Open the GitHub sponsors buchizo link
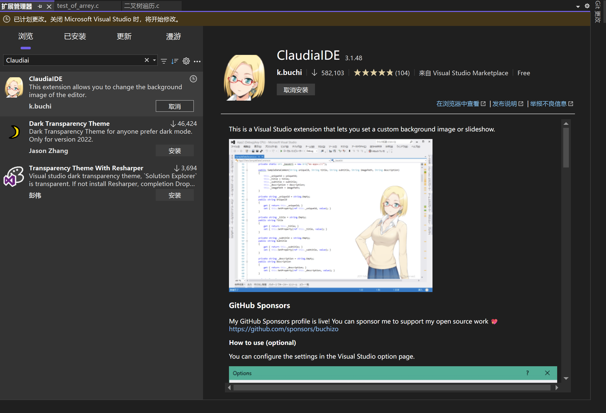 click(283, 329)
